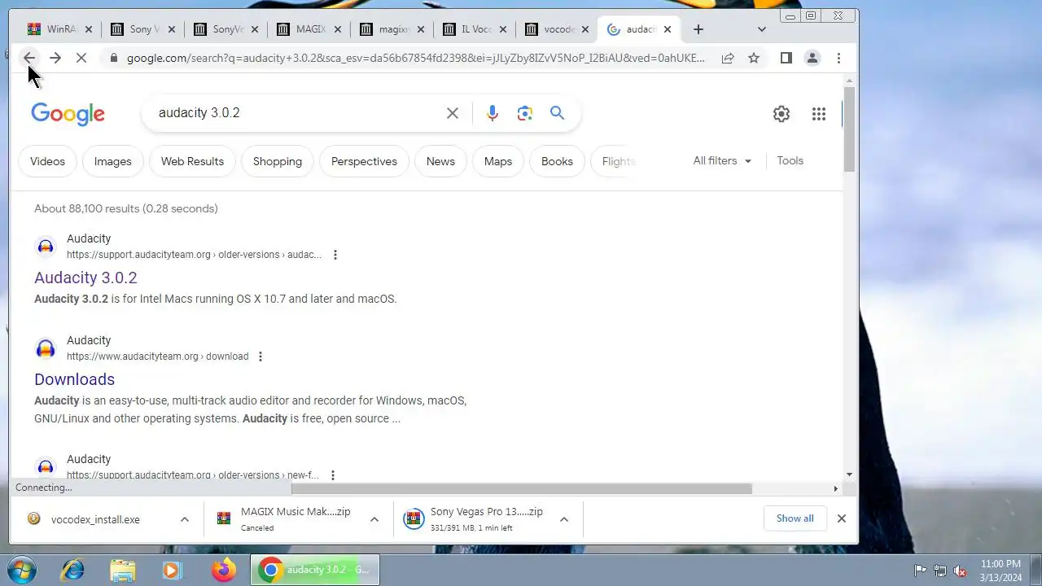Open the tab search chevron

pos(761,29)
